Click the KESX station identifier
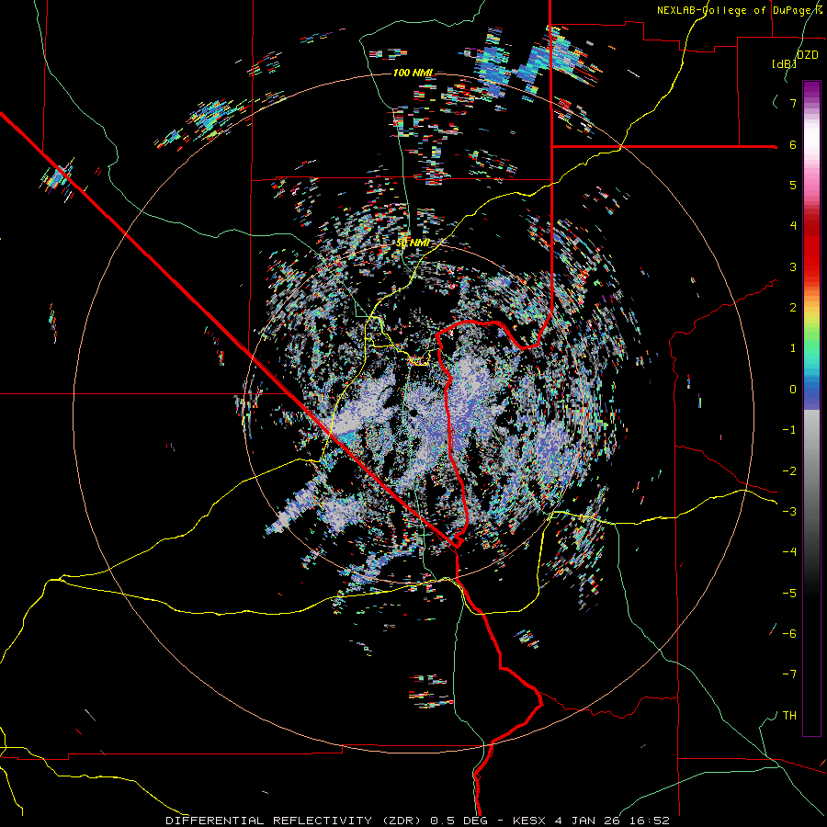827x827 pixels. pyautogui.click(x=530, y=821)
